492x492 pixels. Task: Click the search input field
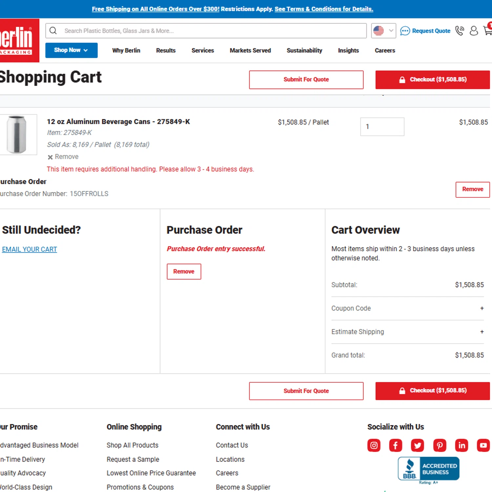click(206, 31)
